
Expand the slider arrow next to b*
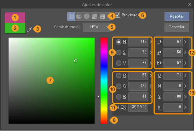[x=185, y=63]
